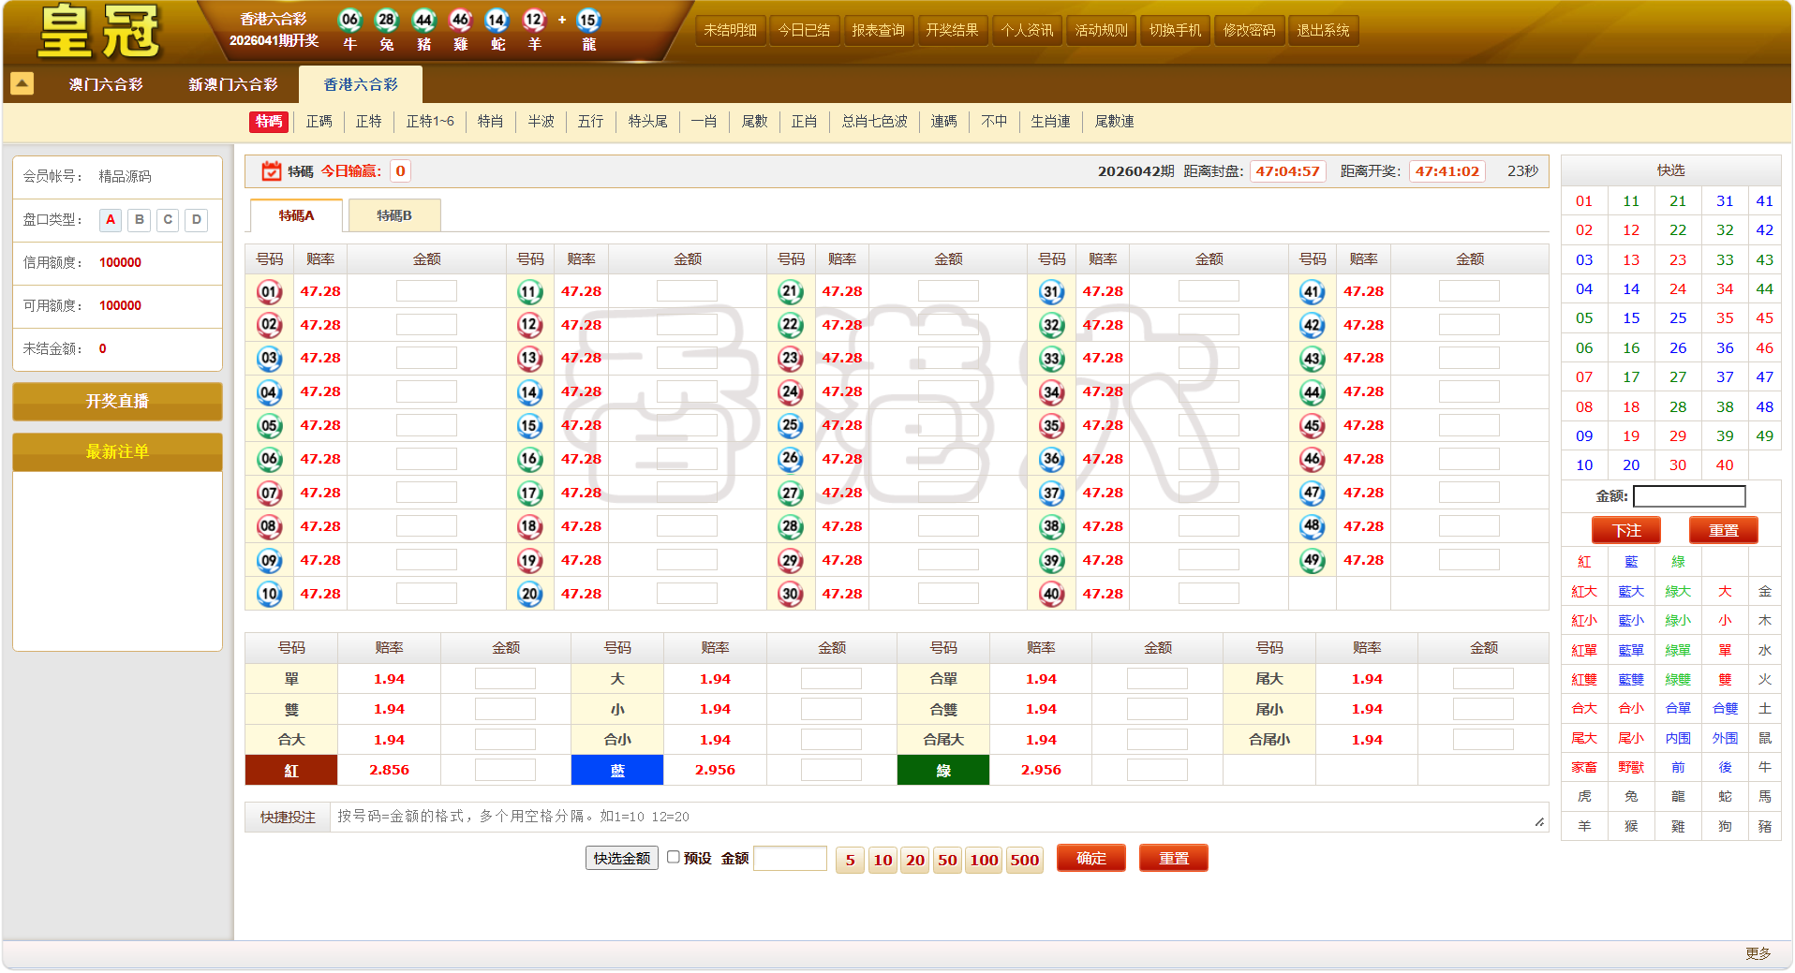
Task: Select handicap type D
Action: coord(196,219)
